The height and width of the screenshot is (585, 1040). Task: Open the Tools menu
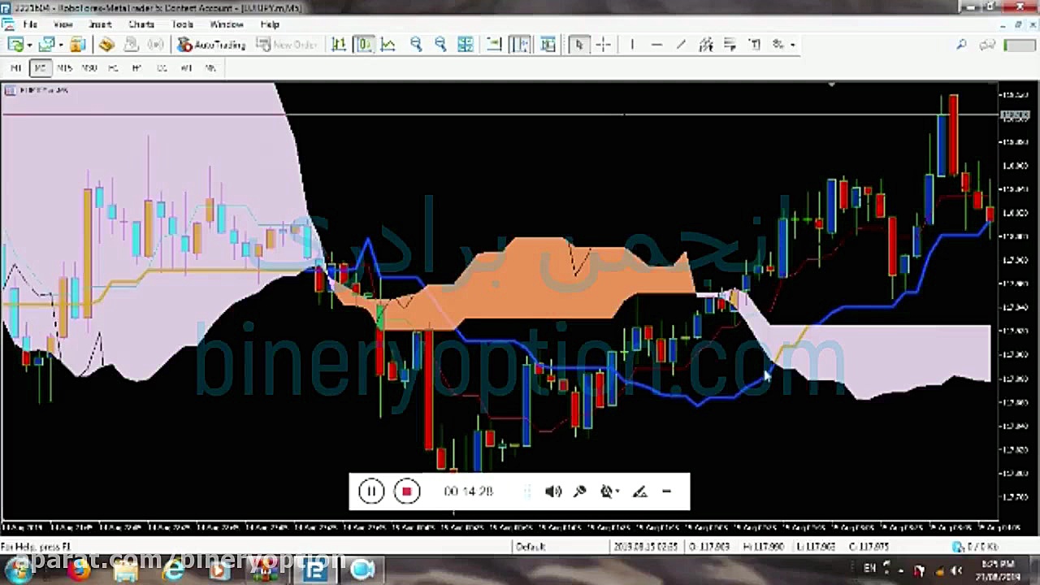[x=182, y=24]
